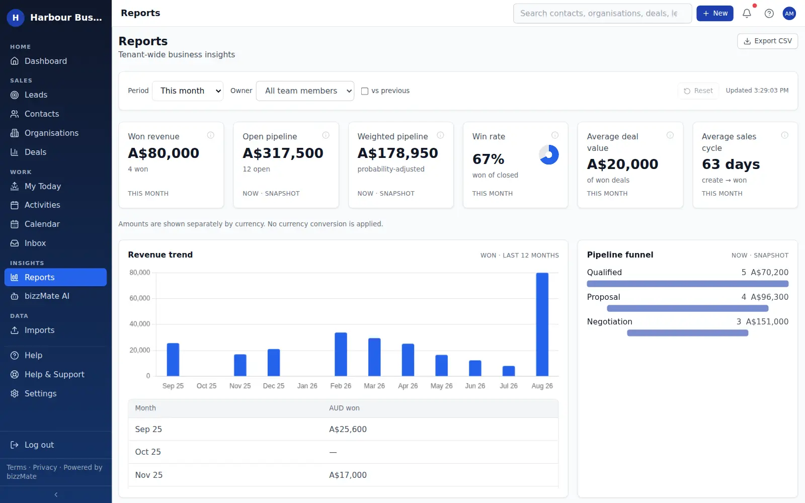This screenshot has height=503, width=805.
Task: Show info for Average deal value card
Action: (x=670, y=135)
